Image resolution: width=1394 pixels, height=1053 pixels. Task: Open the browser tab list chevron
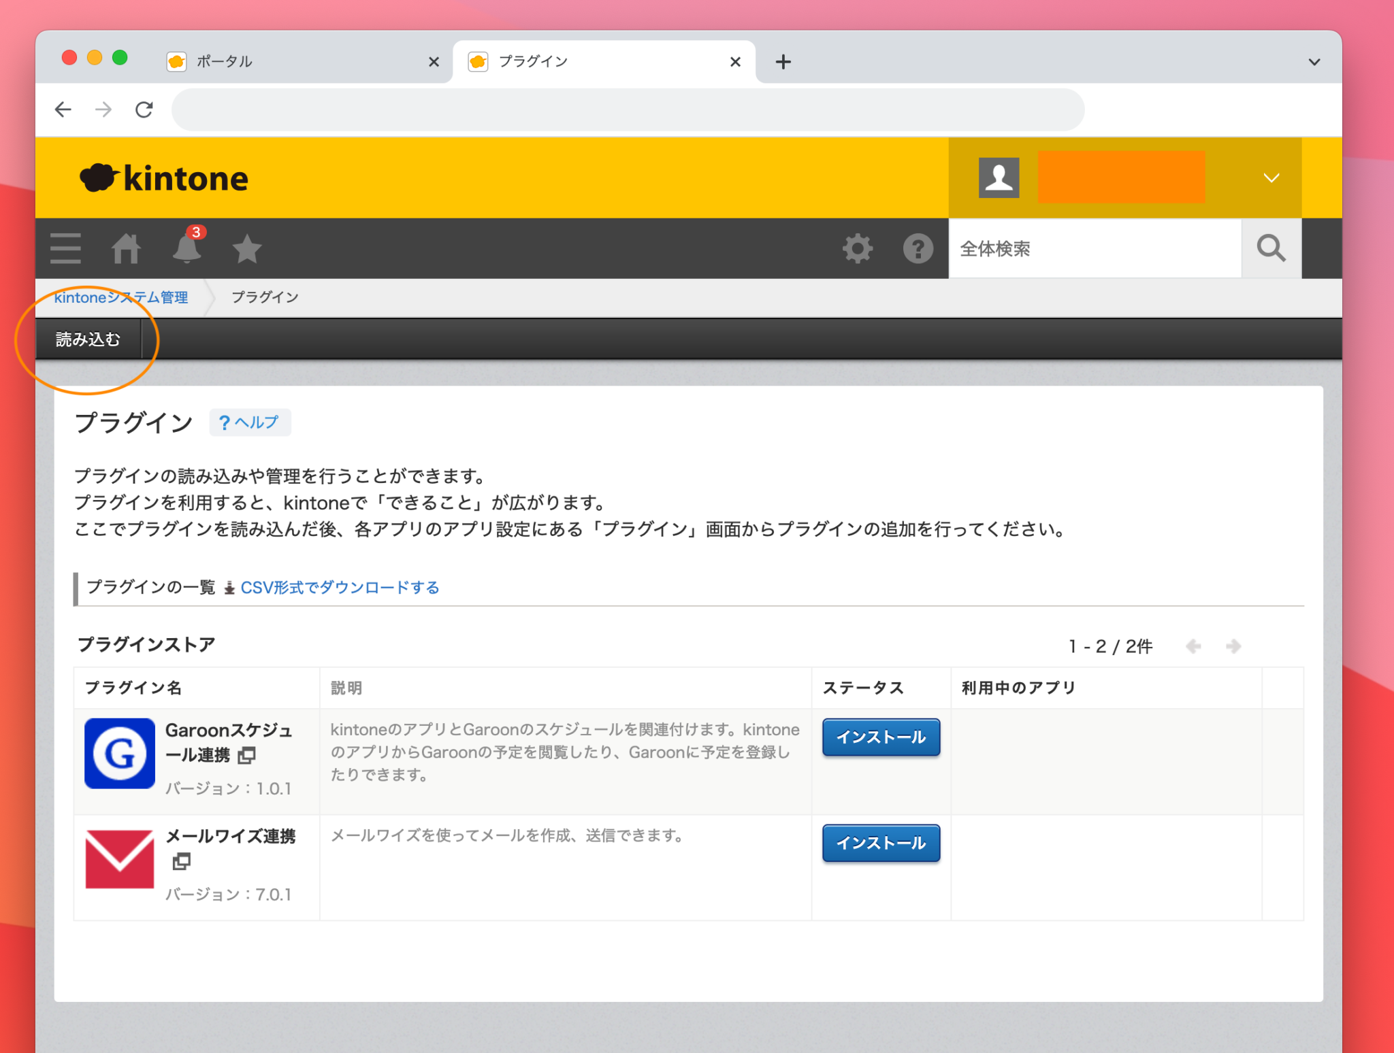[x=1314, y=61]
